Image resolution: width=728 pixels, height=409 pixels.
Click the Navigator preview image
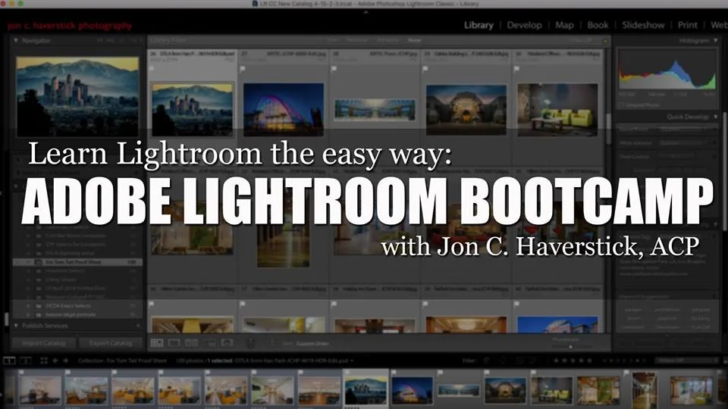click(77, 96)
